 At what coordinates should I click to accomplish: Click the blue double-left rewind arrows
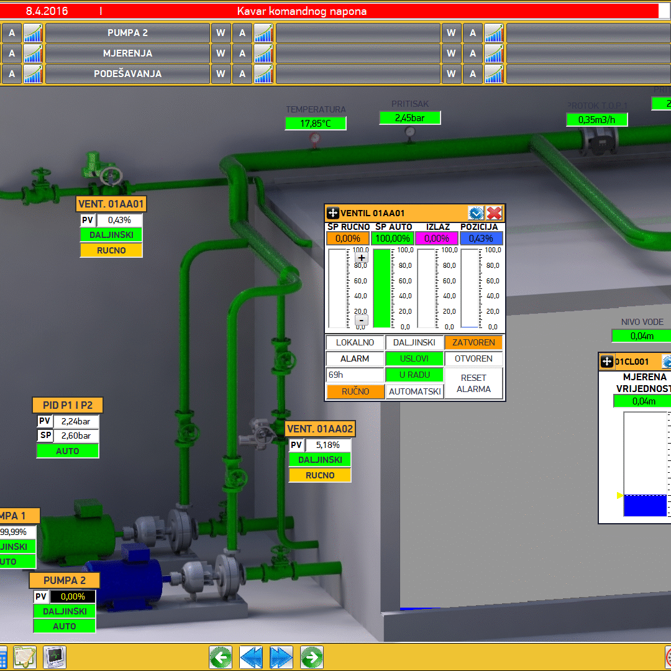coord(251,657)
